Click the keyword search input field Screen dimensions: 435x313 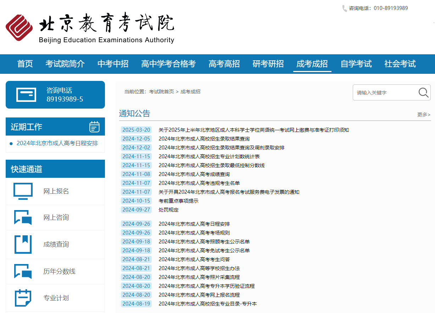386,93
